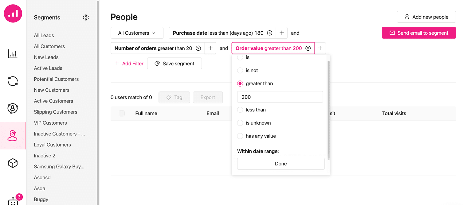This screenshot has width=467, height=205.
Task: Click the filter popup scrollbar
Action: (x=328, y=110)
